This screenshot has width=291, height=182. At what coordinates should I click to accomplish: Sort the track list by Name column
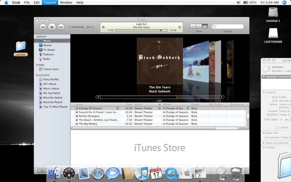pos(97,104)
